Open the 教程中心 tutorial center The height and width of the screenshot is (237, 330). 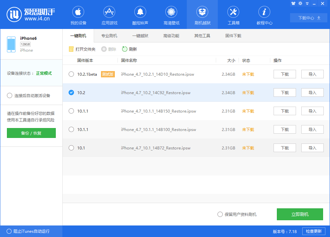coord(264,15)
